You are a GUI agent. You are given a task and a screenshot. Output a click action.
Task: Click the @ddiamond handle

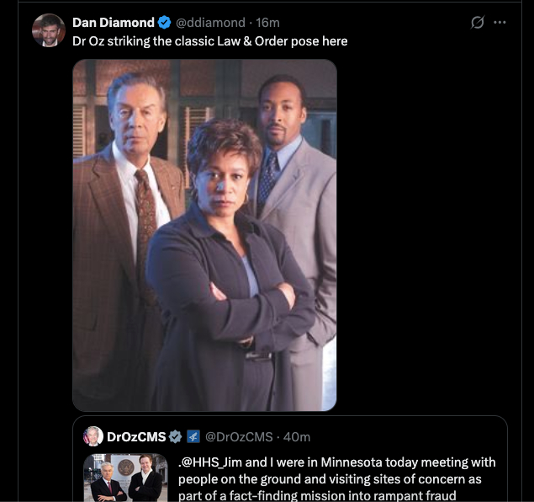click(x=210, y=23)
